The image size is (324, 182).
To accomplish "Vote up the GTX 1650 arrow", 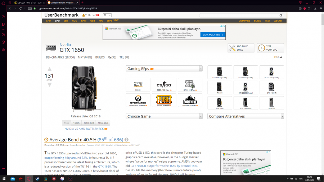I will pyautogui.click(x=49, y=69).
